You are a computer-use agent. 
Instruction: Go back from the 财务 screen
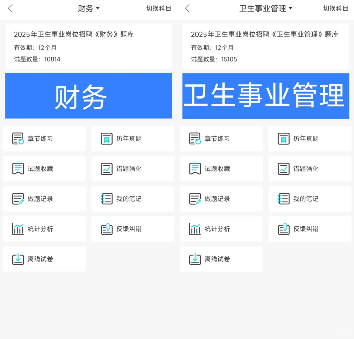pyautogui.click(x=10, y=8)
